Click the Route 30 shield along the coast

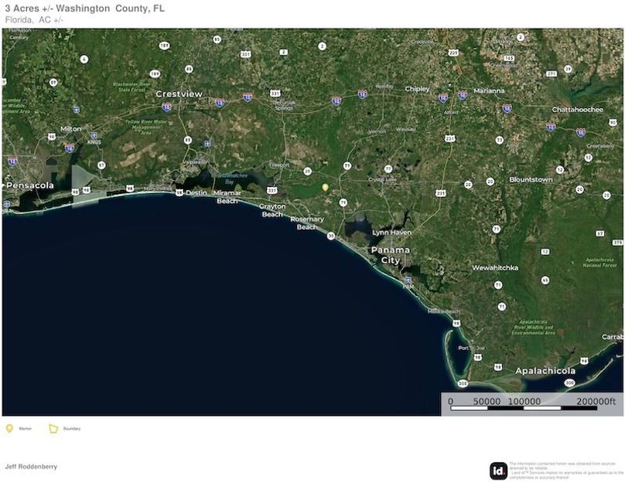330,235
